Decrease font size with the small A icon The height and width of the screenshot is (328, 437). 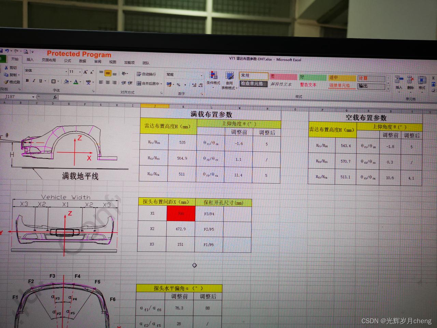[x=92, y=72]
